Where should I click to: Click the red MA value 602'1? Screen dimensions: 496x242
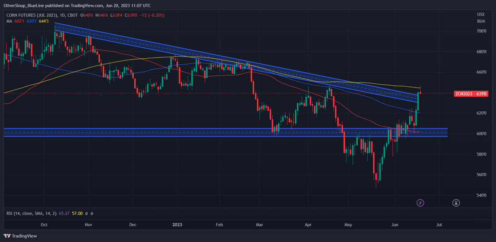[19, 21]
